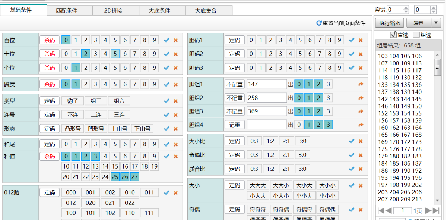Click the orange X in 十位 row
Viewport: 447px width, 220px height.
[x=175, y=54]
